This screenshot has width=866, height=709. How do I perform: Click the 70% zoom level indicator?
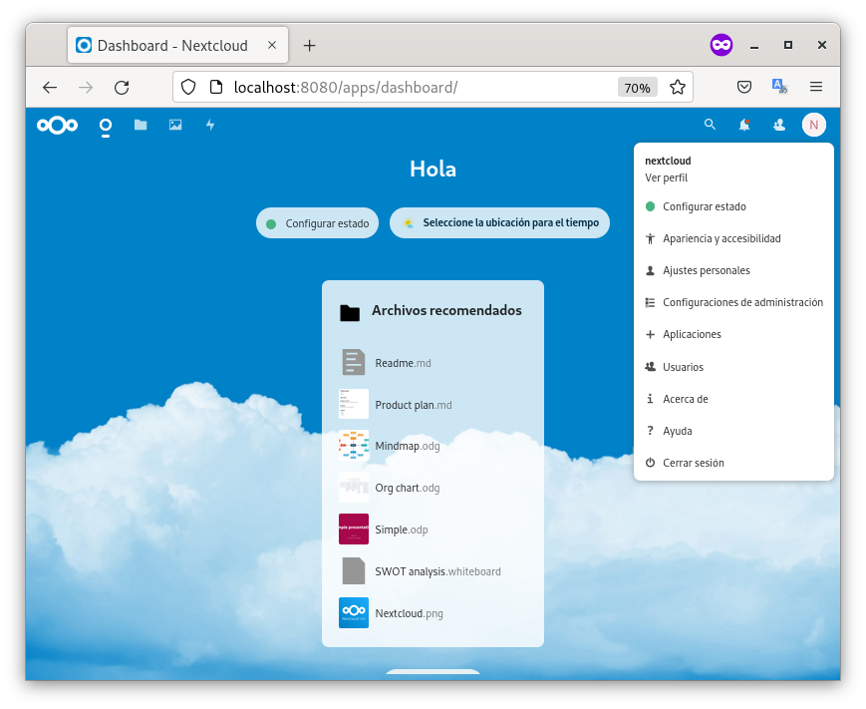click(x=637, y=87)
